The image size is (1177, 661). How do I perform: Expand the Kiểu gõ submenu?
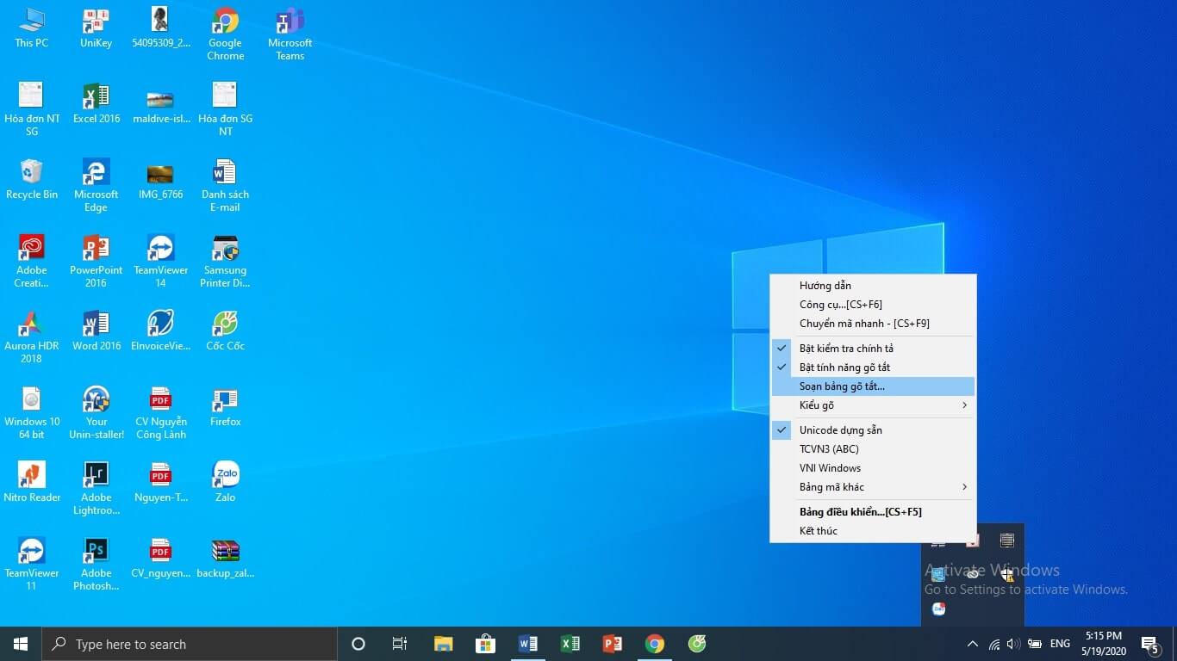tap(873, 405)
